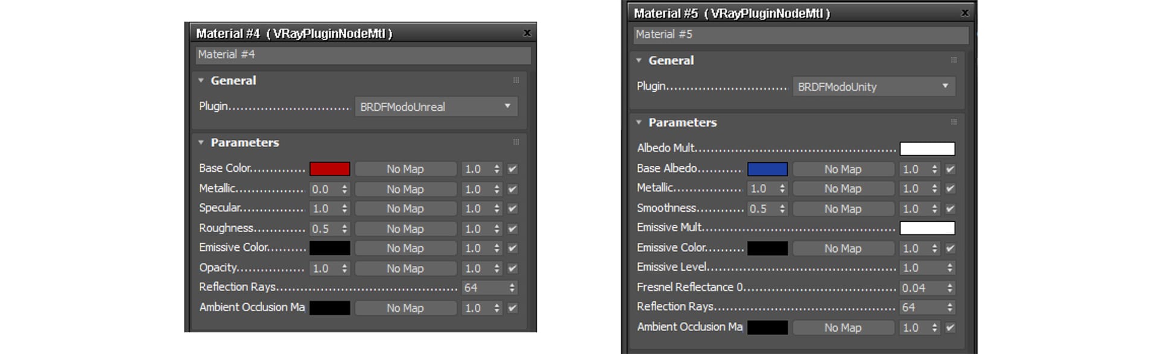This screenshot has width=1158, height=354.
Task: Click the blue Base Albedo swatch
Action: 768,169
